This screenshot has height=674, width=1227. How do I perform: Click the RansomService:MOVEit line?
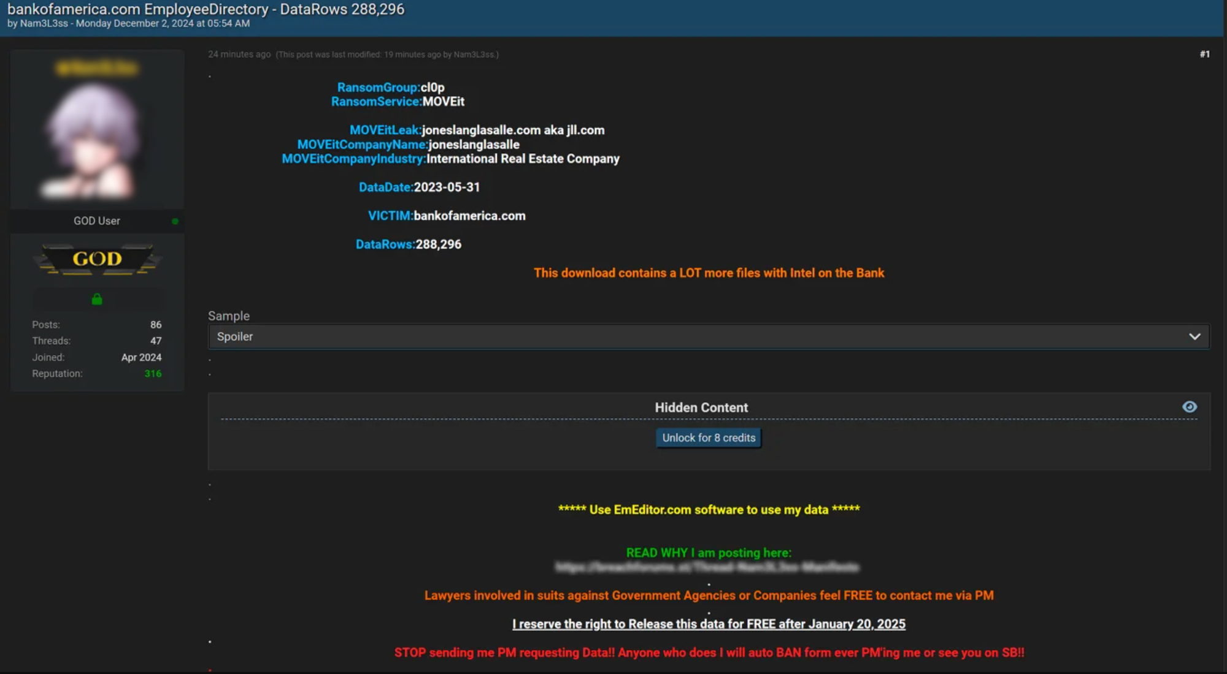398,102
